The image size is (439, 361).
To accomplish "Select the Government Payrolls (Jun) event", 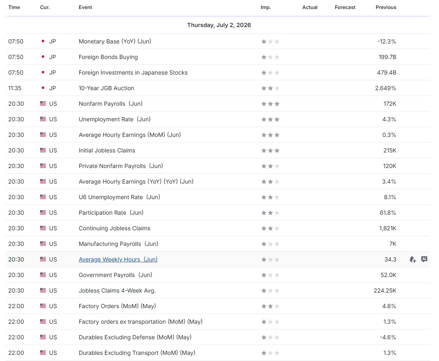I will click(x=115, y=275).
